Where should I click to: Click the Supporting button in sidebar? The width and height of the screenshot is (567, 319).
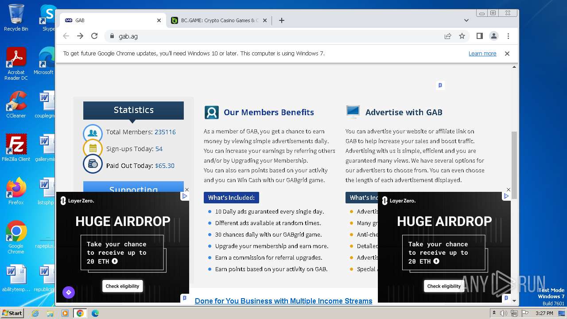[x=133, y=187]
